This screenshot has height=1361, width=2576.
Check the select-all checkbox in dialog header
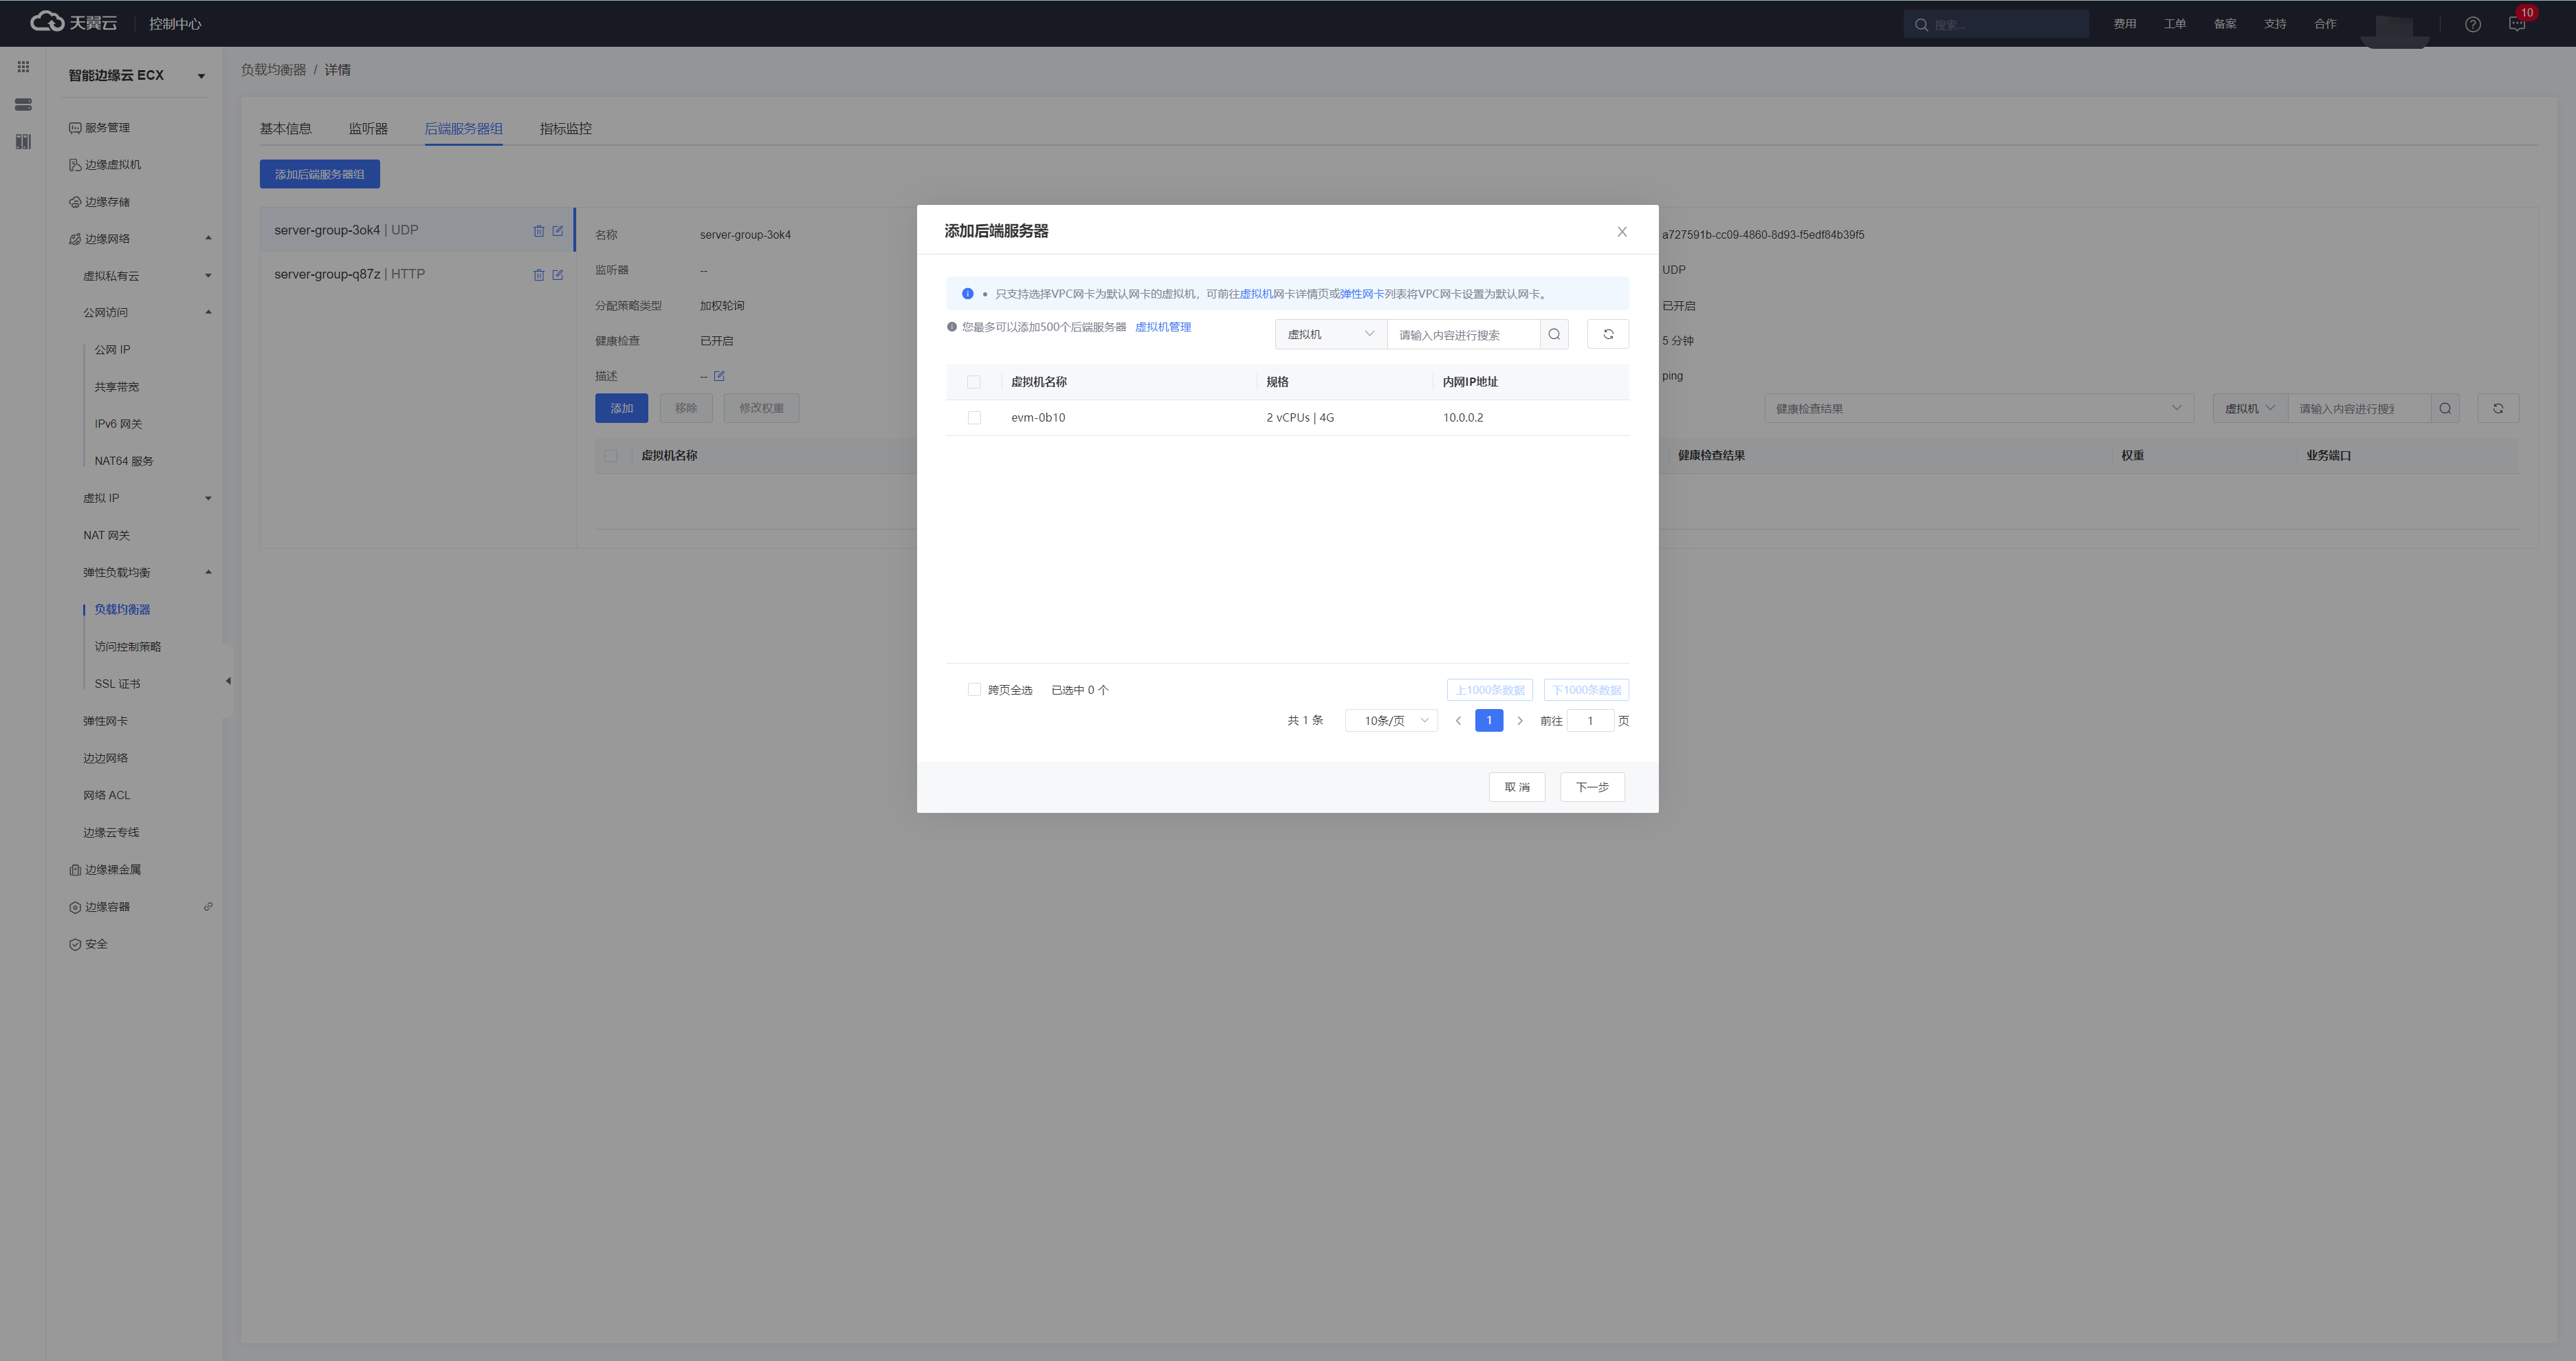coord(974,382)
